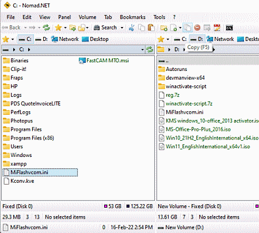Open the Tab menu
Viewport: 259px width, 233px height.
(x=108, y=17)
